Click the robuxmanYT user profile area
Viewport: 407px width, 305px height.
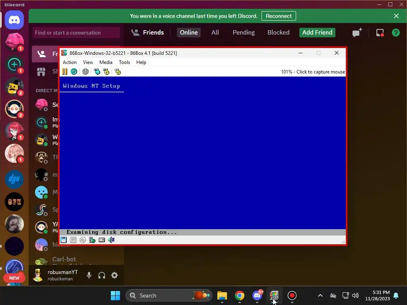(56, 275)
